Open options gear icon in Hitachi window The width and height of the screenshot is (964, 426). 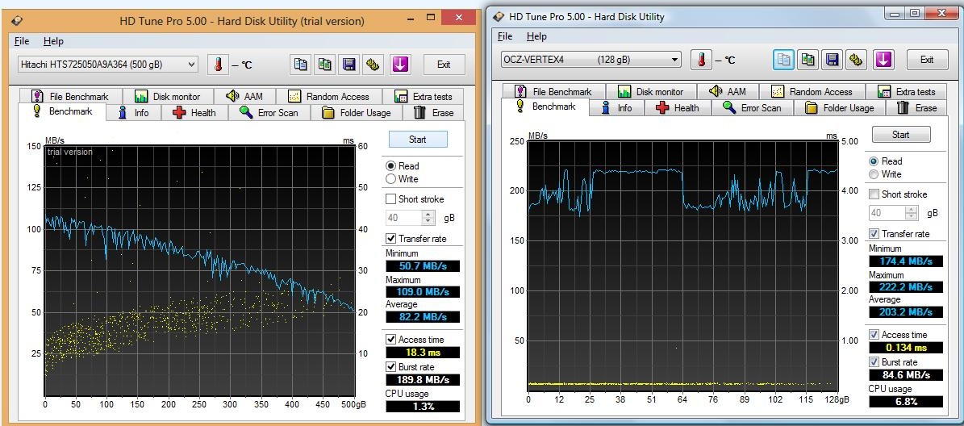(x=372, y=64)
